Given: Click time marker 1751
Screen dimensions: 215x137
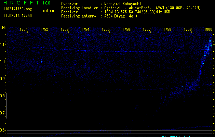Looking at the screenshot, I should [24, 29].
